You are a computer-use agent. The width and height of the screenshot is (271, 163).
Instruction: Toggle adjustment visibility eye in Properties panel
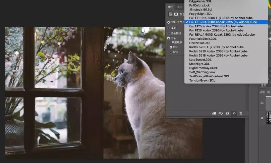[234, 113]
